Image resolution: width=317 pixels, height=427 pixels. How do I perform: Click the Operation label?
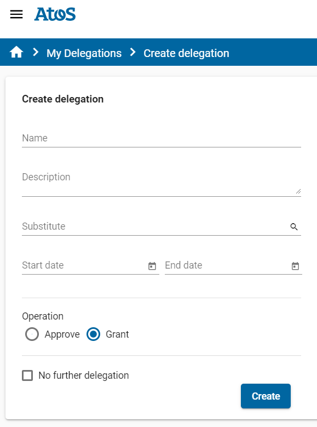[43, 316]
